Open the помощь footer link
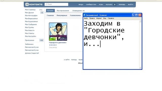This screenshot has width=162, height=91. [x=74, y=60]
